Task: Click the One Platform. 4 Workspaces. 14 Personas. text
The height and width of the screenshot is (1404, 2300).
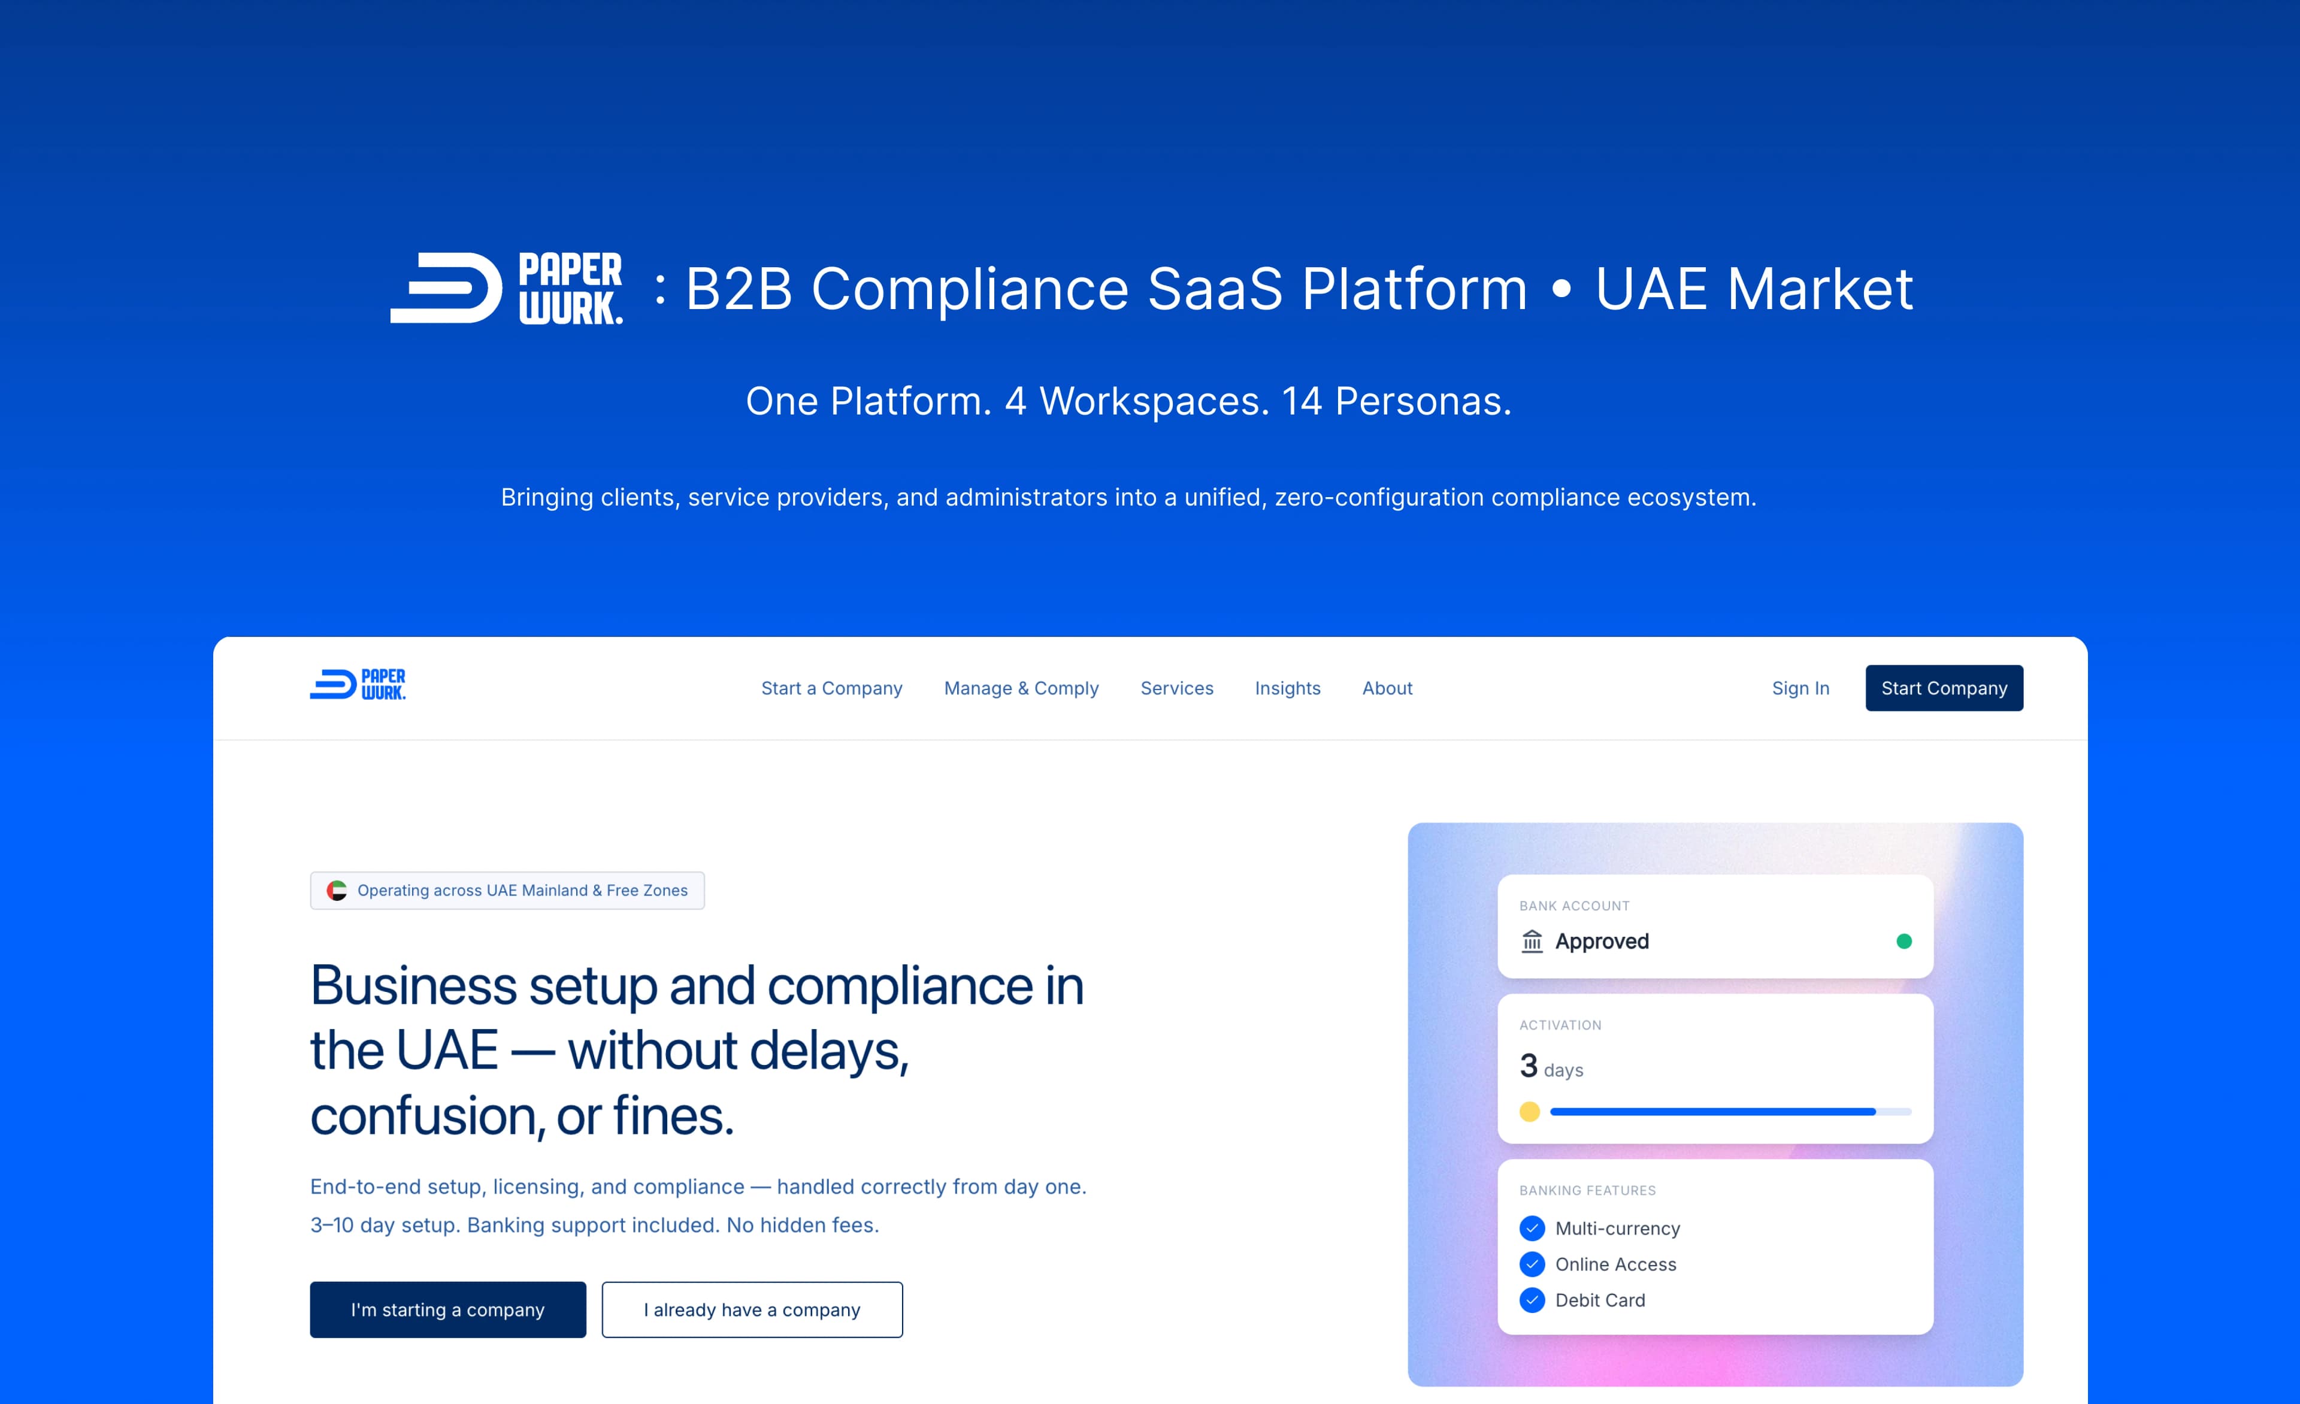Action: click(x=1128, y=401)
